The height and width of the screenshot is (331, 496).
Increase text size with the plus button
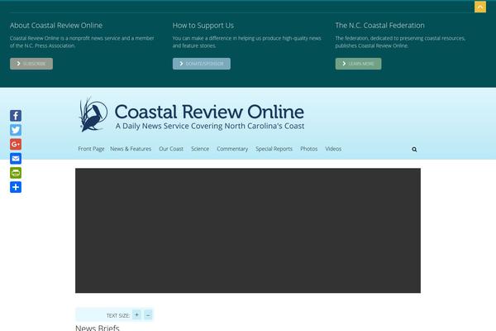pos(136,314)
